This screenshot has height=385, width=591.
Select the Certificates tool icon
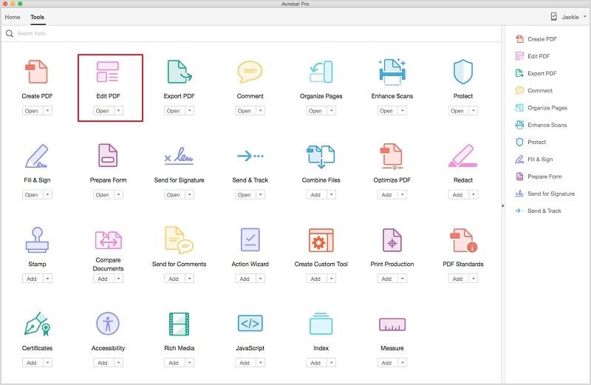coord(37,324)
